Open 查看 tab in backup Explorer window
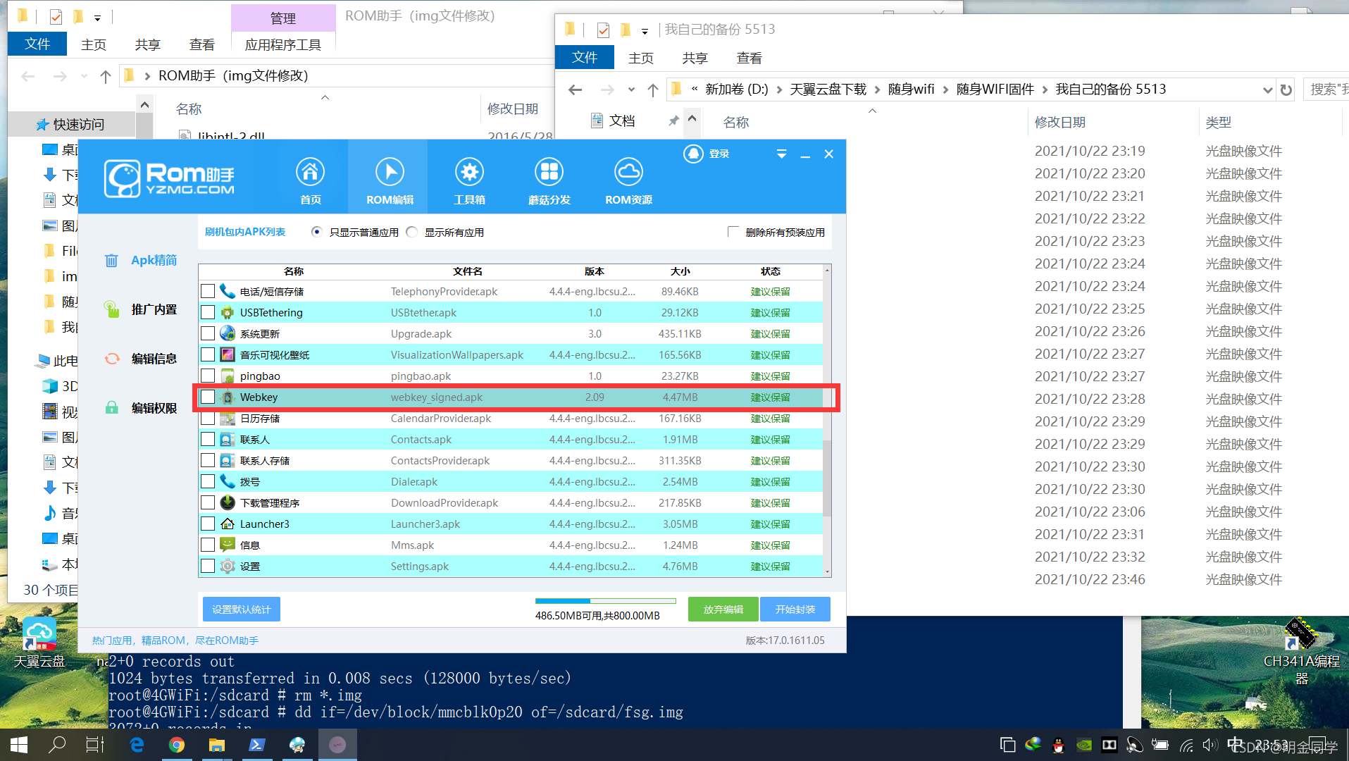This screenshot has width=1349, height=761. 750,58
